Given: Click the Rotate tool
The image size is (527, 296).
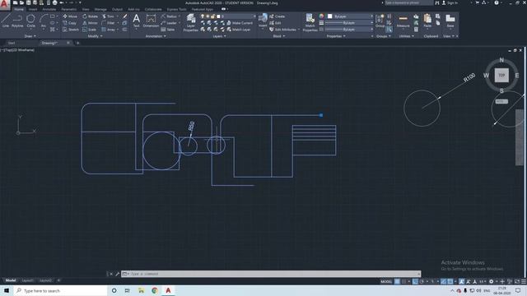Looking at the screenshot, I should point(90,16).
